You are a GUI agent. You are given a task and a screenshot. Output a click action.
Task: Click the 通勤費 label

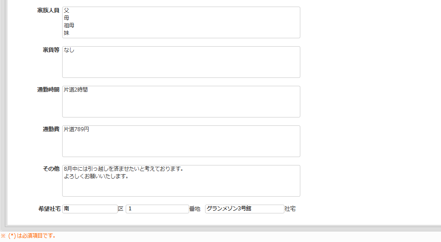click(51, 129)
